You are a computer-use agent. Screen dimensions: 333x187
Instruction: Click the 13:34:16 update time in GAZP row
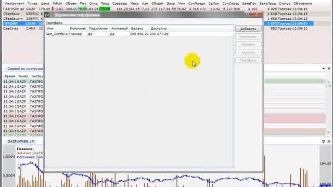300,9
